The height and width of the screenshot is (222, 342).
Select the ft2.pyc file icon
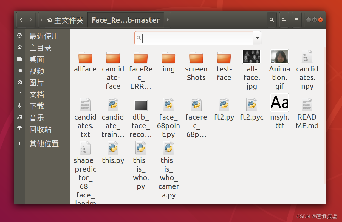[x=252, y=105]
